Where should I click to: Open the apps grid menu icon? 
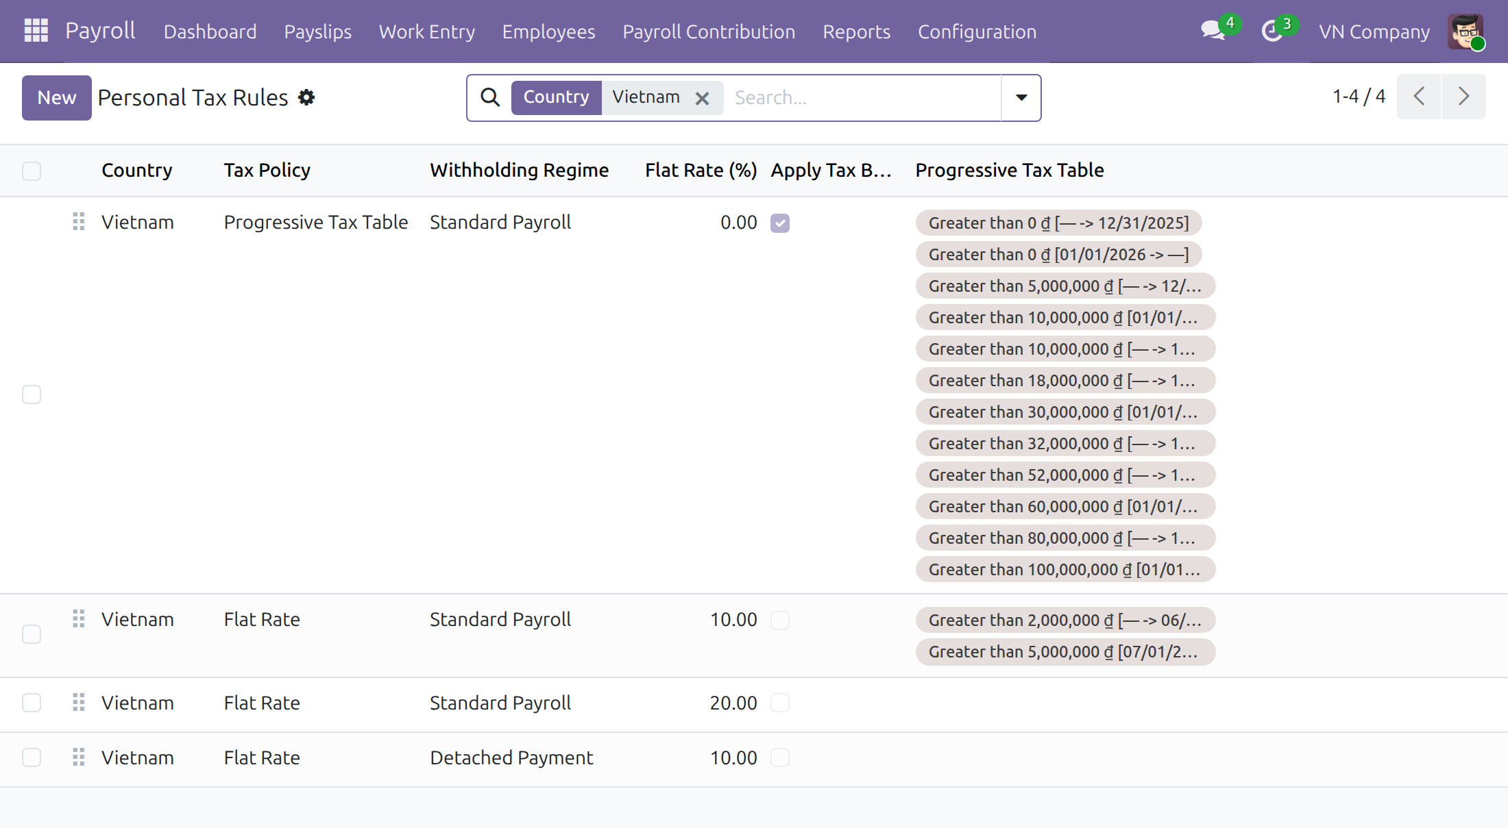(36, 31)
